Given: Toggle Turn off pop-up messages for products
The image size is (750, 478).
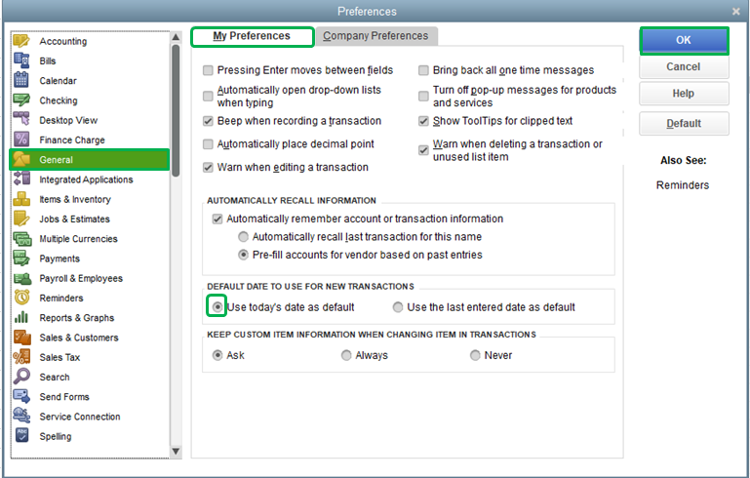Looking at the screenshot, I should pyautogui.click(x=423, y=97).
